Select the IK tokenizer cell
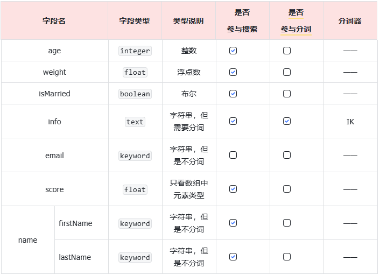Screen dimensions: 380x275 (350, 122)
